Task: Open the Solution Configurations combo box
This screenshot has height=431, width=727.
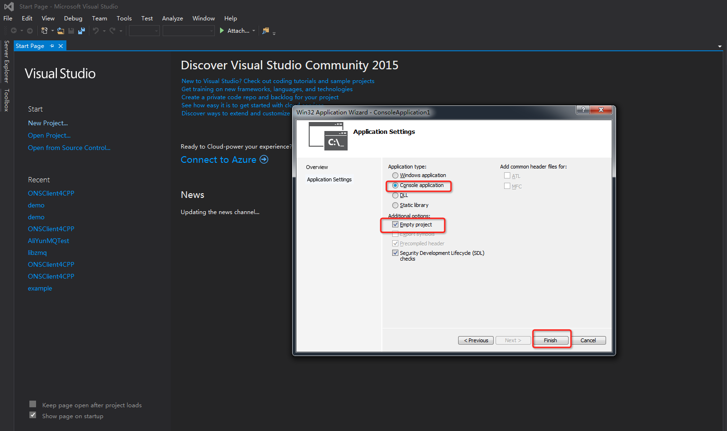Action: click(x=145, y=31)
